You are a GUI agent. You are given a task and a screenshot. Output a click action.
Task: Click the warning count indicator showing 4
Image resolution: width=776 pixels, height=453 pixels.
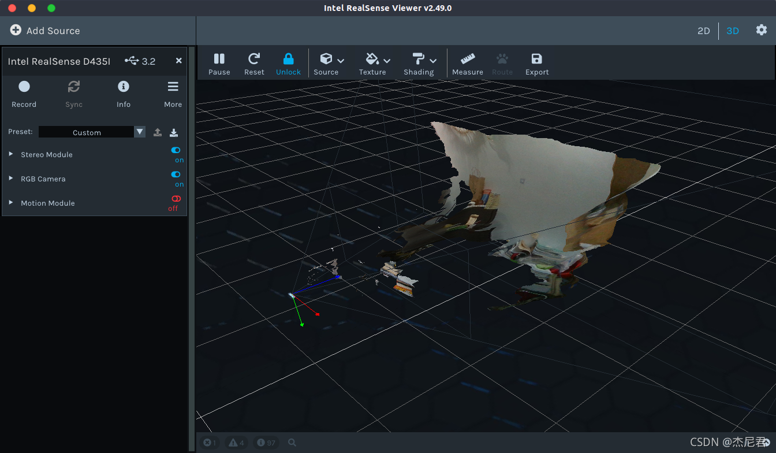[x=237, y=443]
